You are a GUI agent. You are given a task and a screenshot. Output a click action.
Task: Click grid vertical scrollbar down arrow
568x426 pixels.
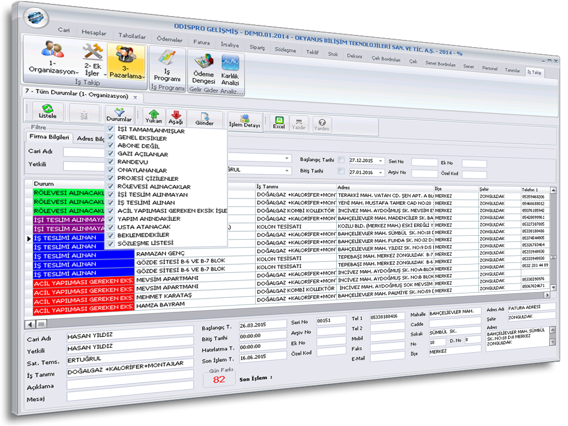tap(553, 287)
